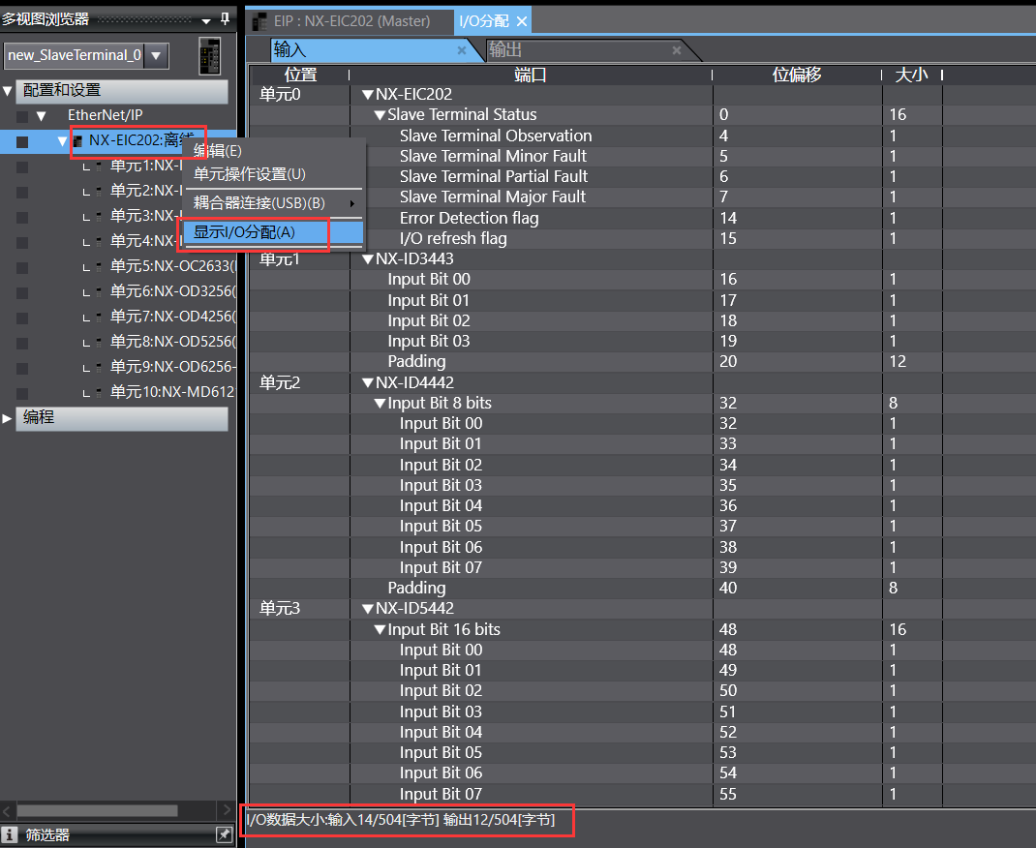Expand the 编程 section

(9, 417)
